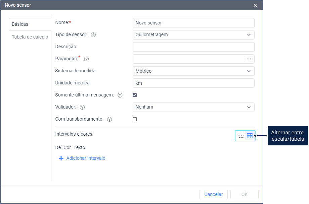The image size is (309, 204).
Task: Switch intervals view to table mode
Action: pos(250,136)
